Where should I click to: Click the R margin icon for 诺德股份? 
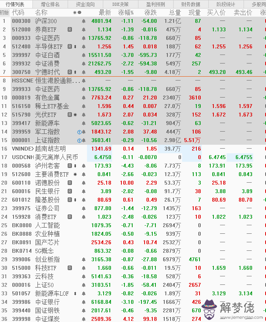(70, 183)
